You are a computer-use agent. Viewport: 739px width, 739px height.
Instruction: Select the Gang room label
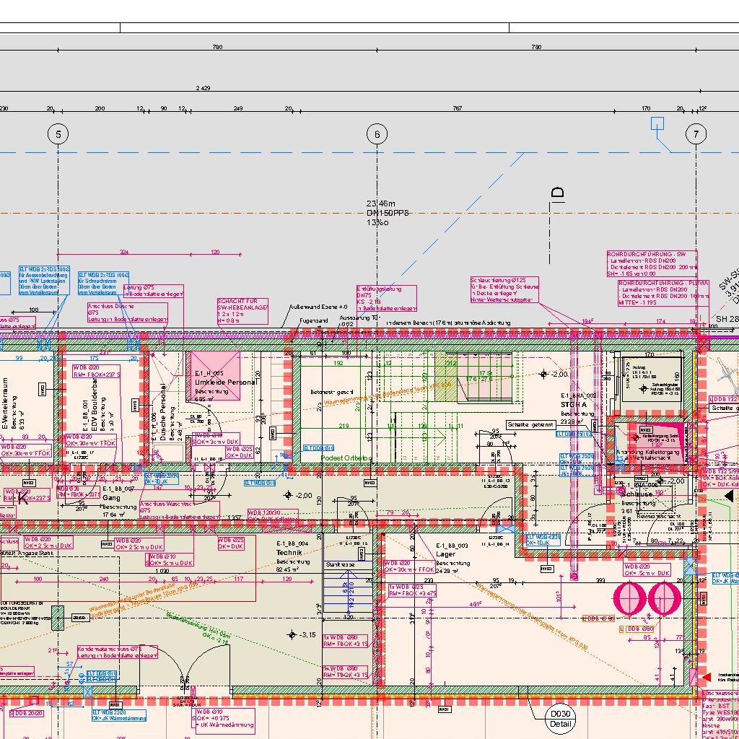tap(111, 498)
